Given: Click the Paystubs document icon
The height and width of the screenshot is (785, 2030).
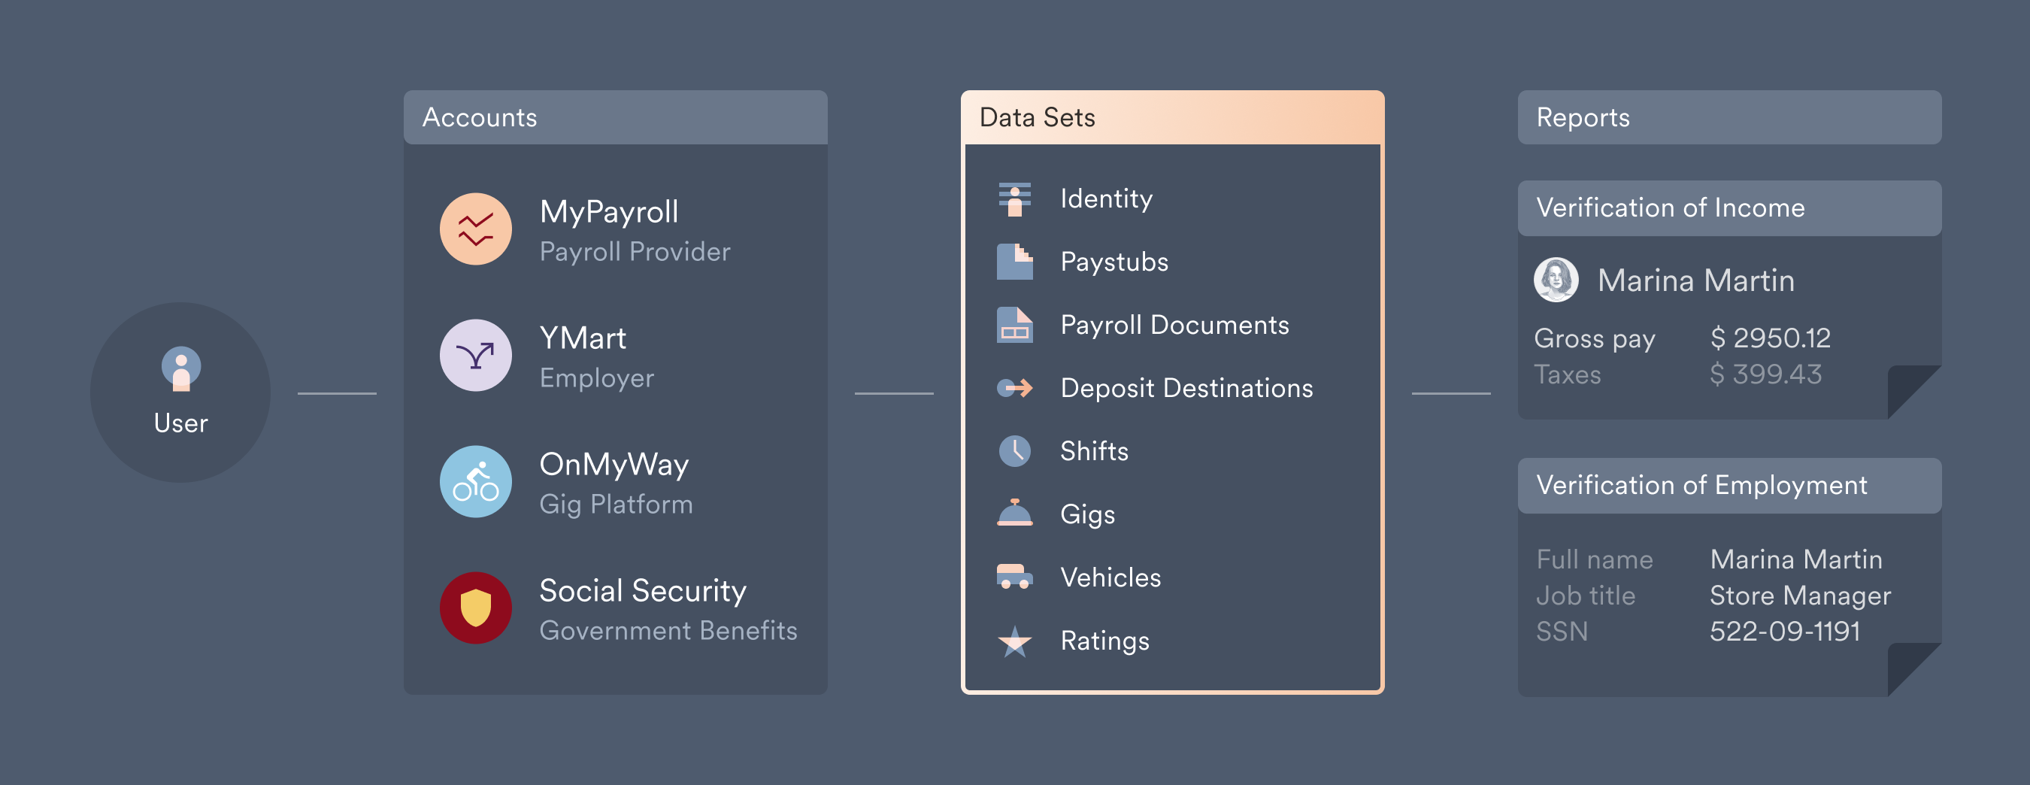Looking at the screenshot, I should (1013, 262).
